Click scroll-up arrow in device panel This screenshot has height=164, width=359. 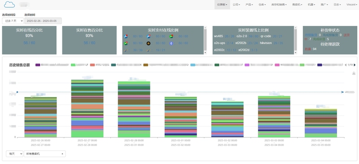pos(295,27)
